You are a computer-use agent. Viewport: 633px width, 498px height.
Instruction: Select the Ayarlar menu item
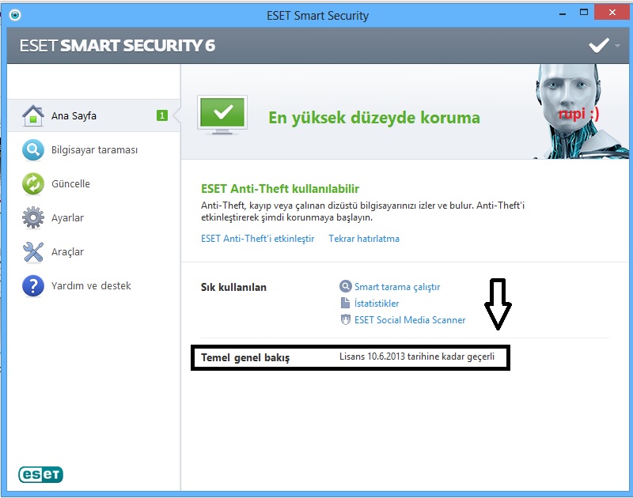click(x=67, y=217)
